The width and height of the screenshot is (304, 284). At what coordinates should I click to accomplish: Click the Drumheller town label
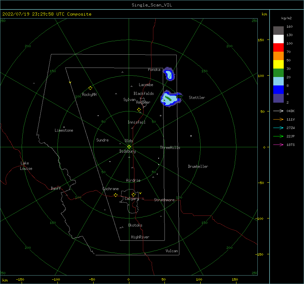coord(198,166)
